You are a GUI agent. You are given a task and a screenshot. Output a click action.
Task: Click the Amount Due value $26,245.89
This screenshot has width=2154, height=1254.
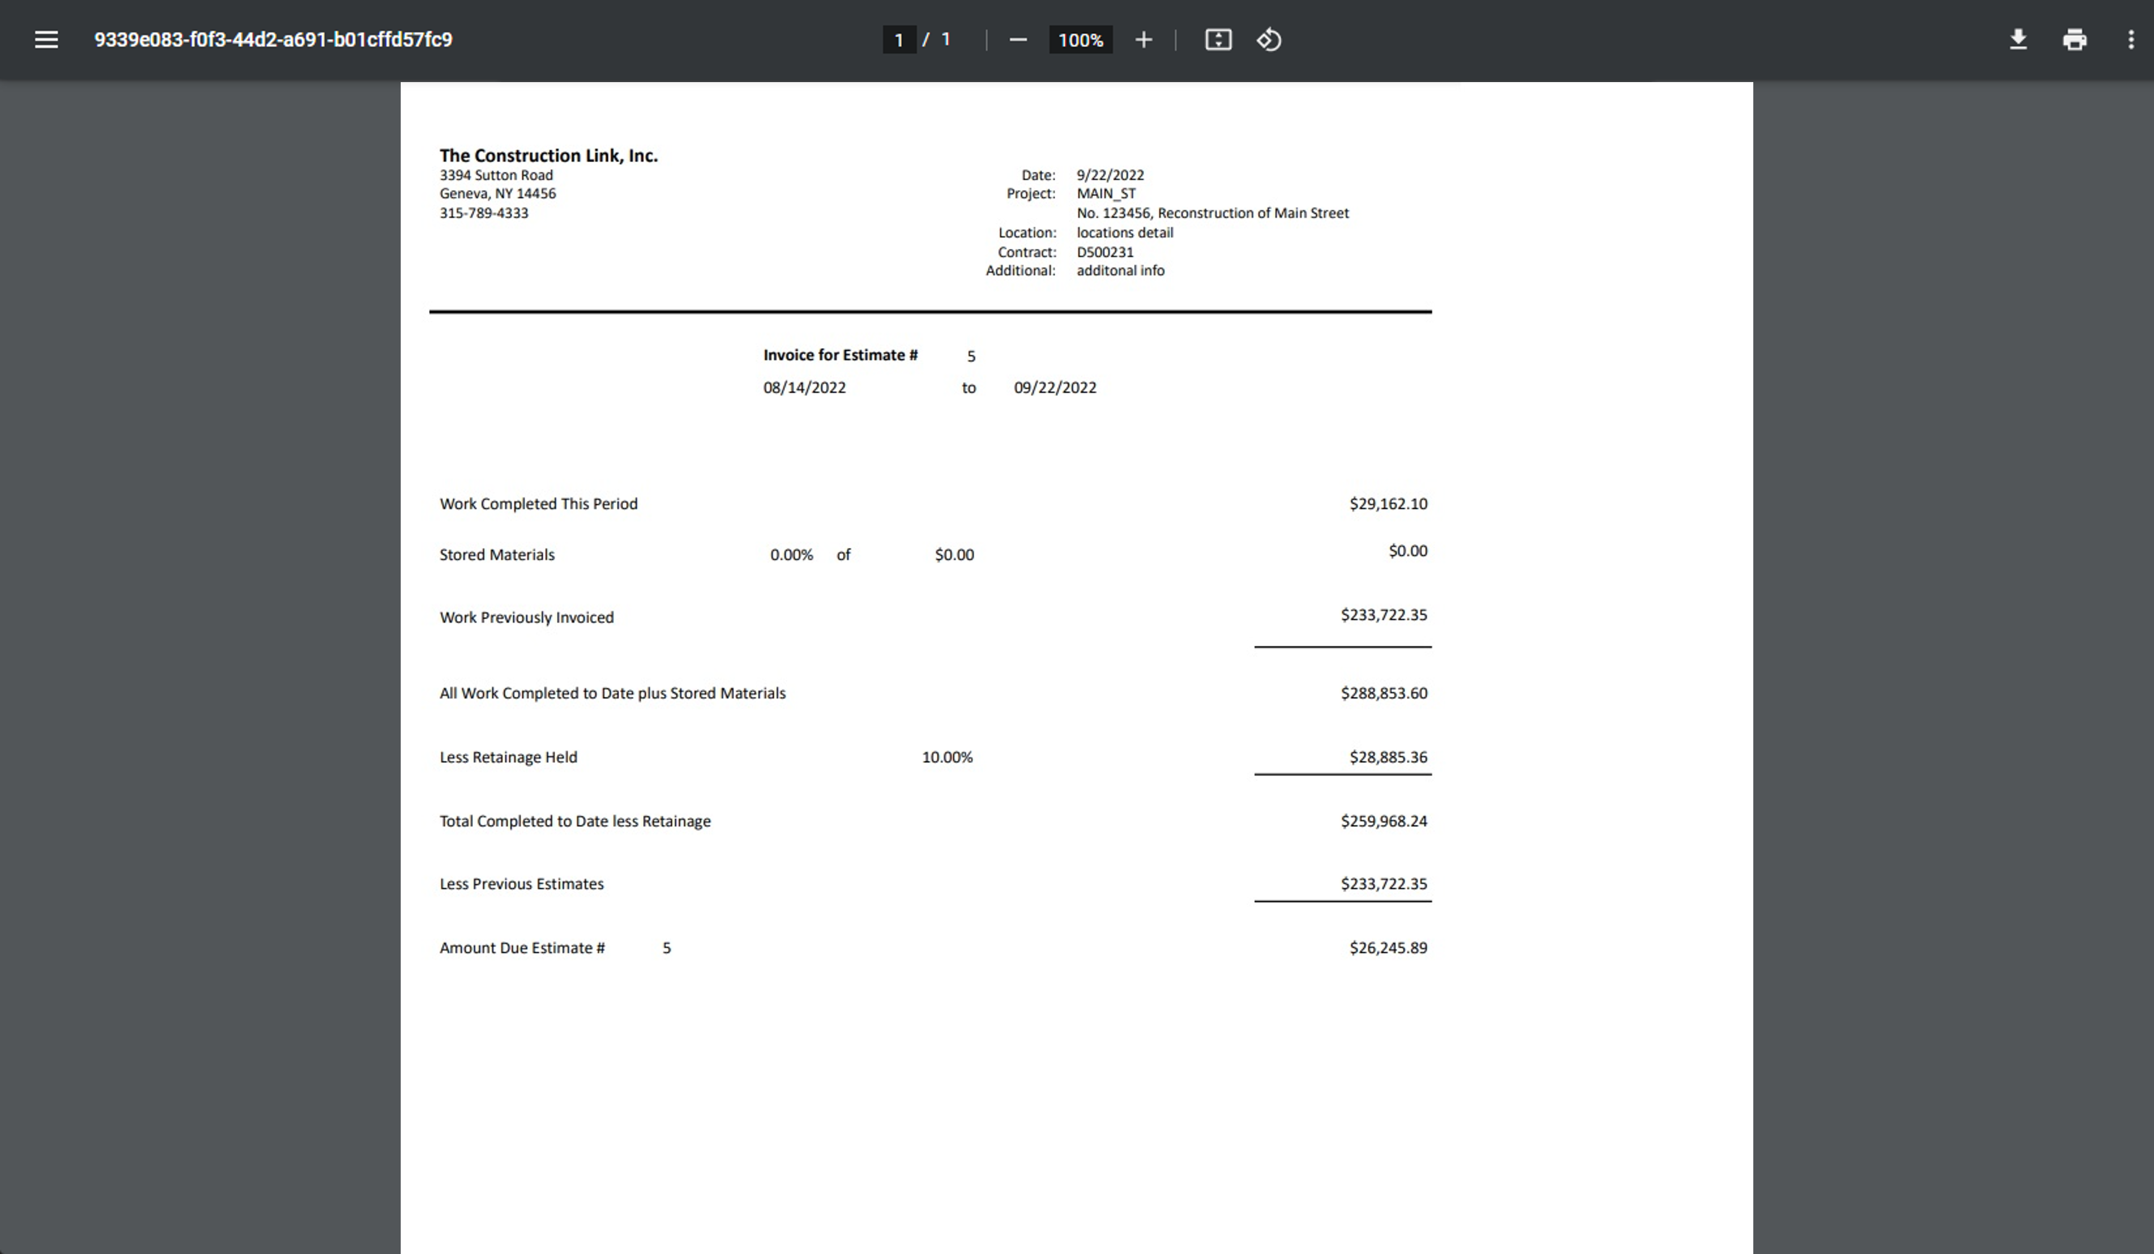[x=1387, y=947]
